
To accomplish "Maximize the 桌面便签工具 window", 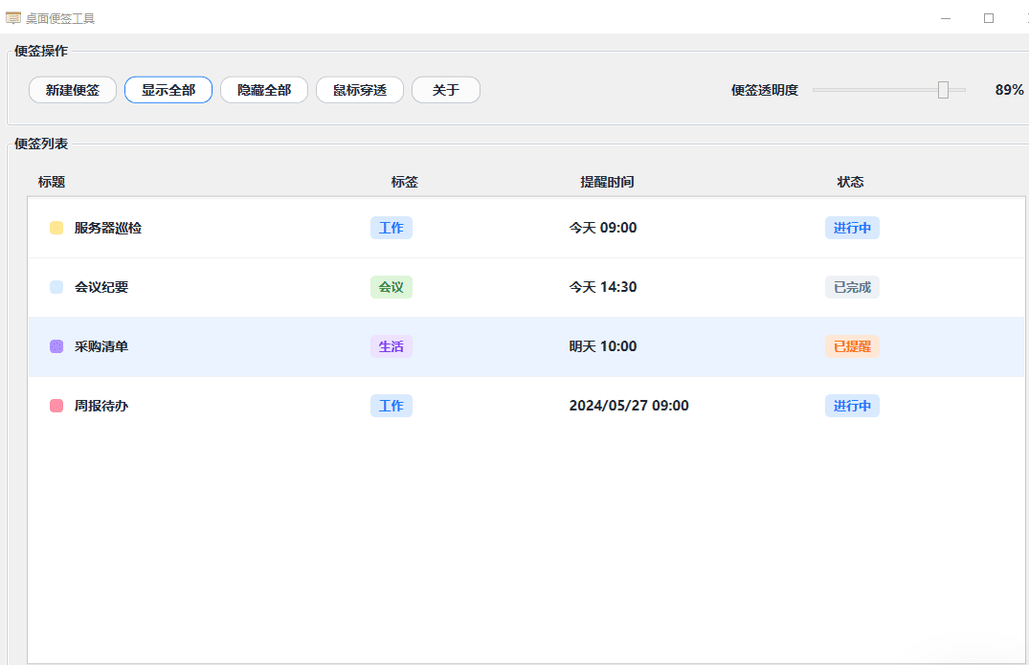I will click(x=989, y=18).
